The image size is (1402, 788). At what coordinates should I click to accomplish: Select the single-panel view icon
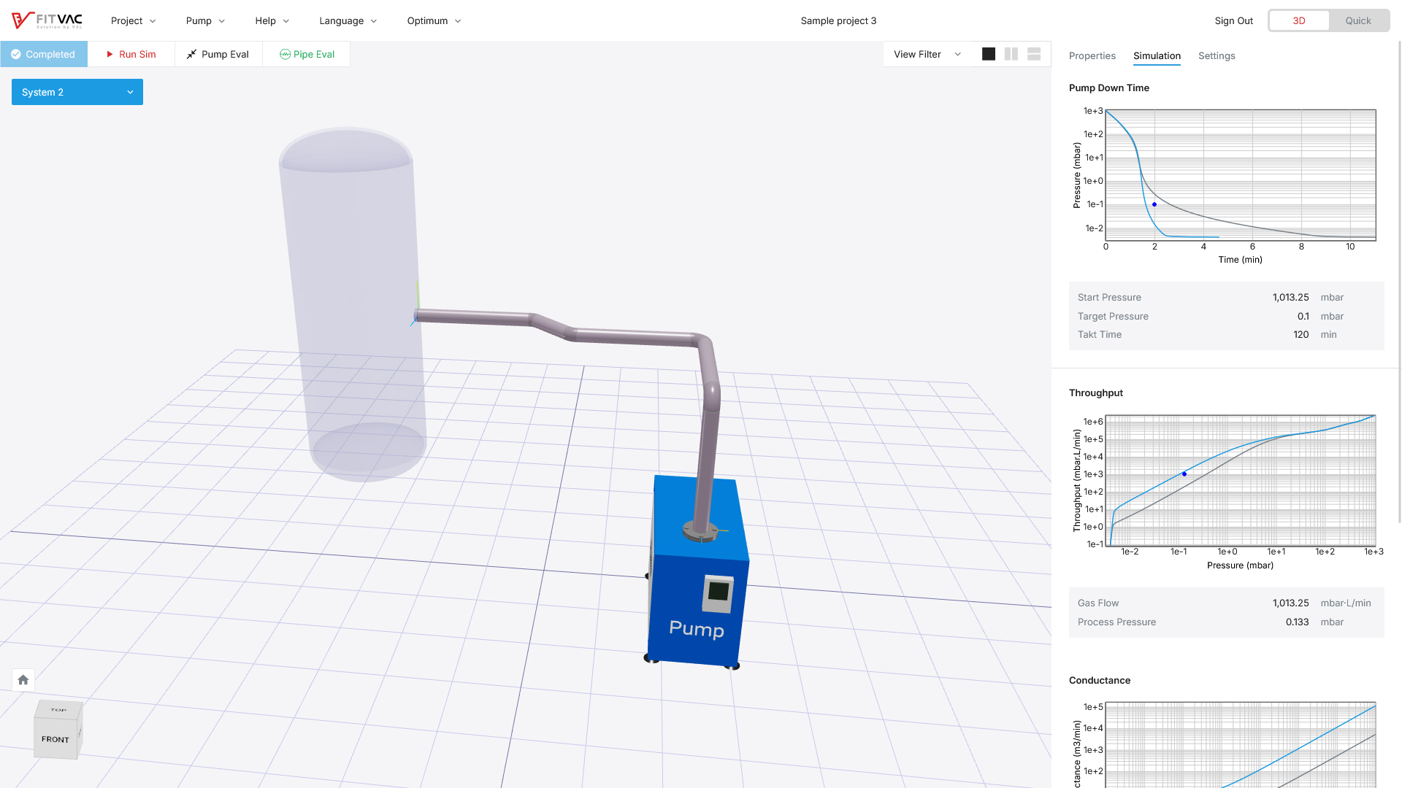click(989, 53)
